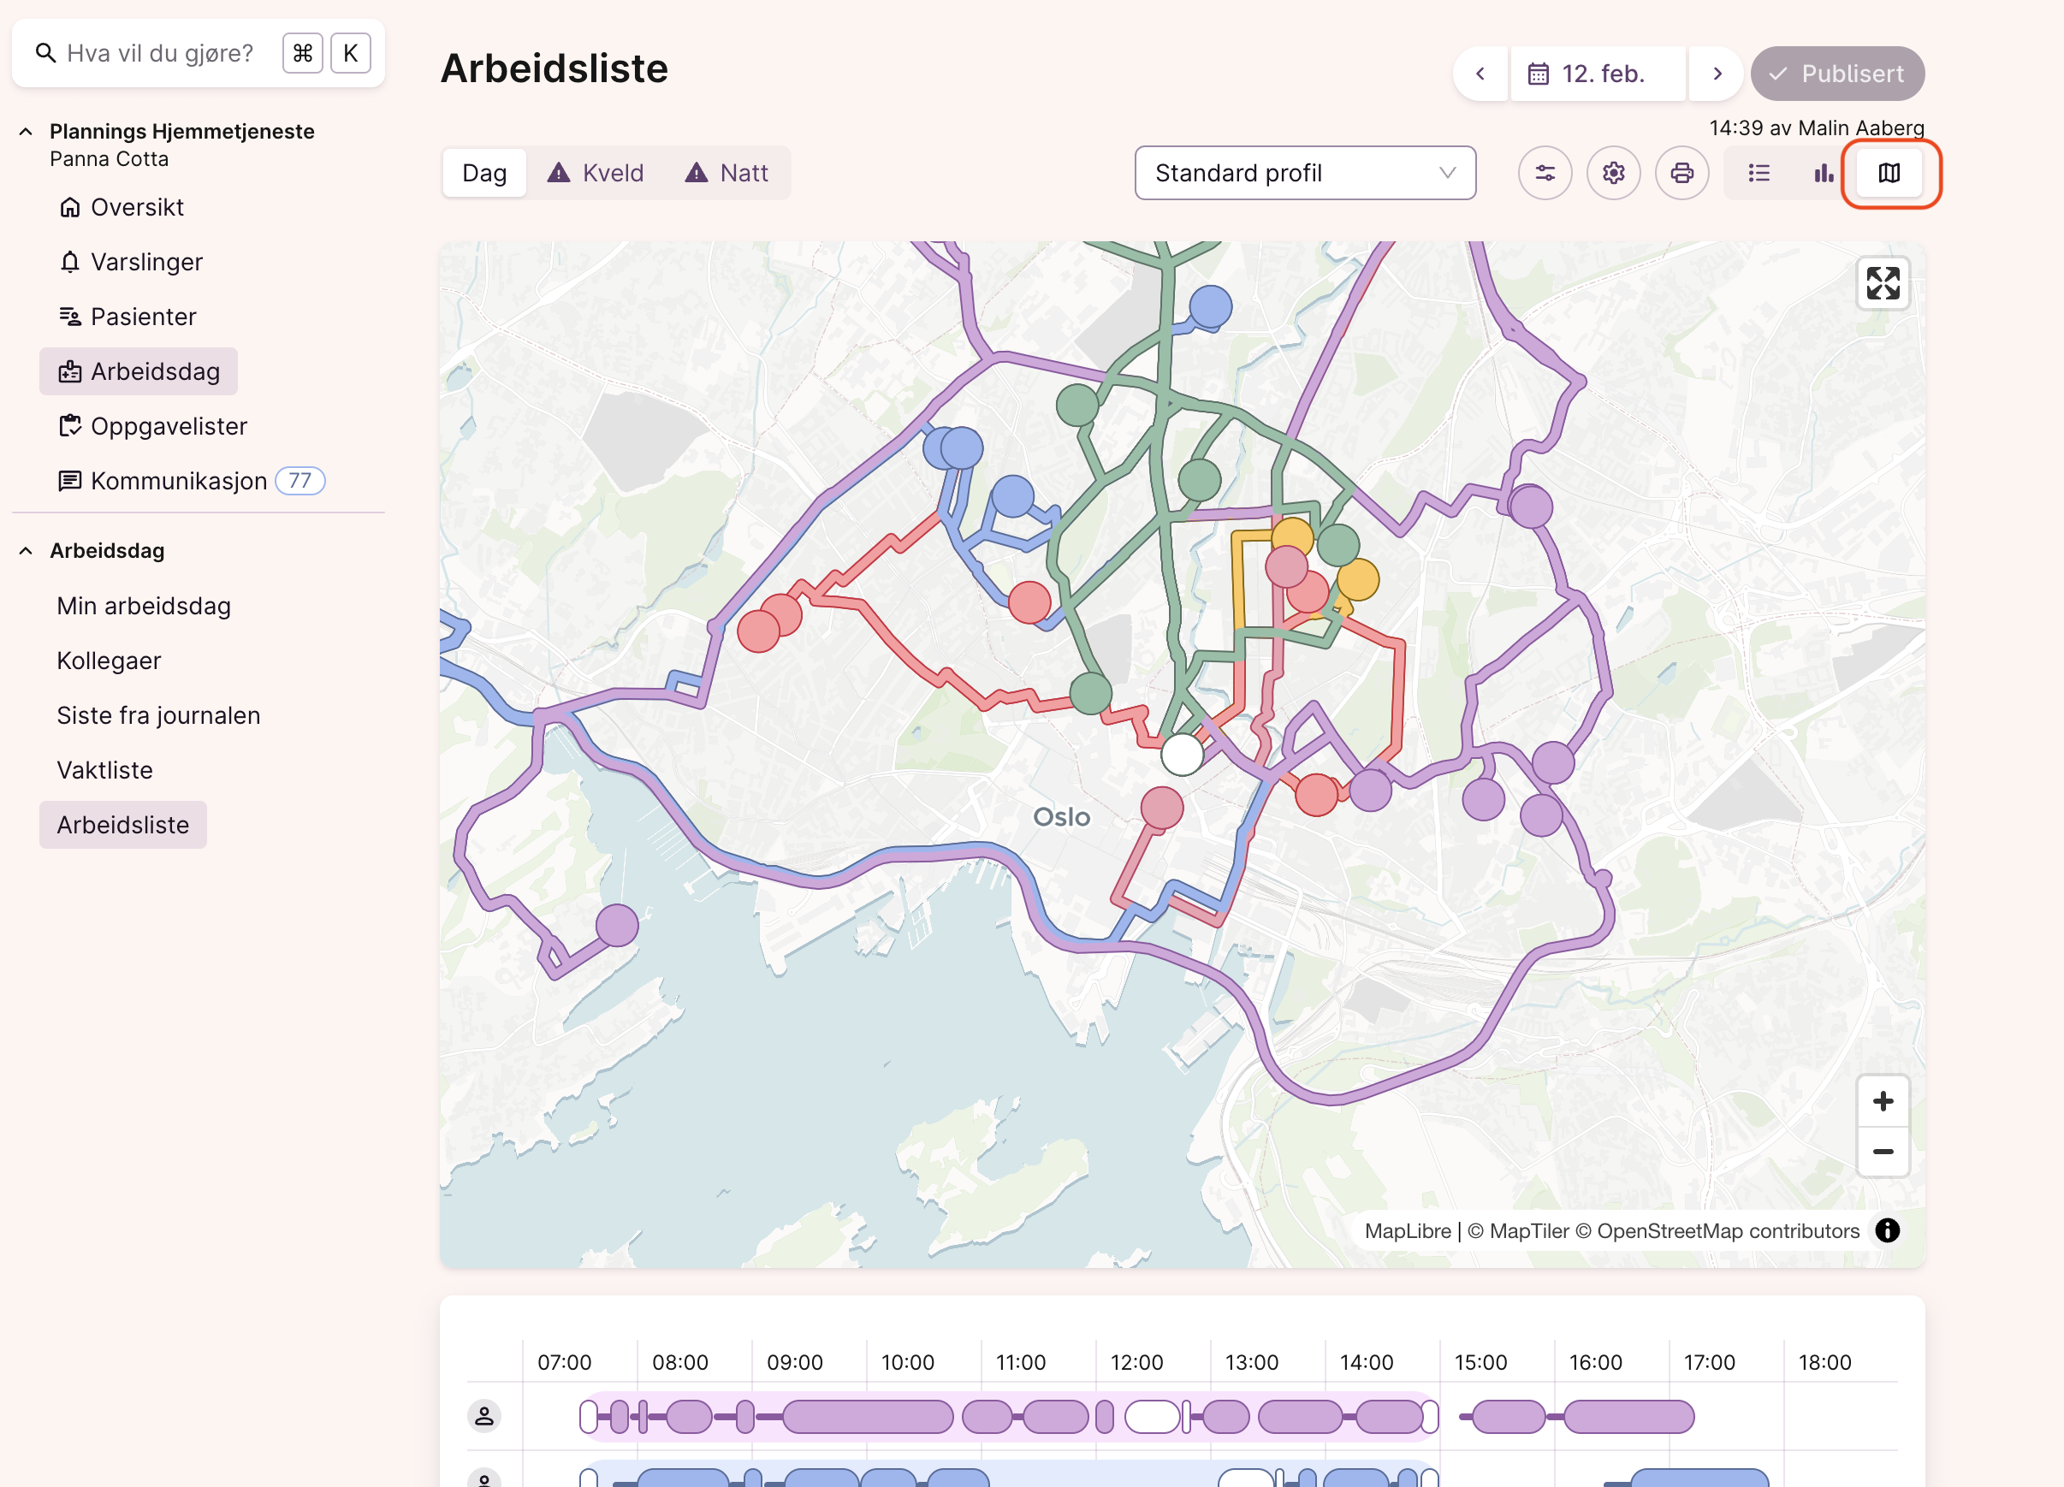This screenshot has height=1487, width=2064.
Task: Click the map attribution info icon
Action: click(1887, 1230)
